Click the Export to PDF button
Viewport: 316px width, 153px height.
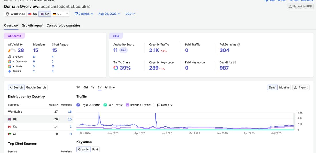(300, 6)
